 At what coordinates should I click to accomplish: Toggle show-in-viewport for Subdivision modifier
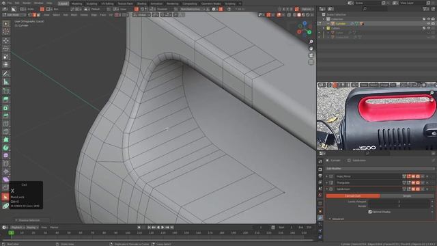point(413,189)
